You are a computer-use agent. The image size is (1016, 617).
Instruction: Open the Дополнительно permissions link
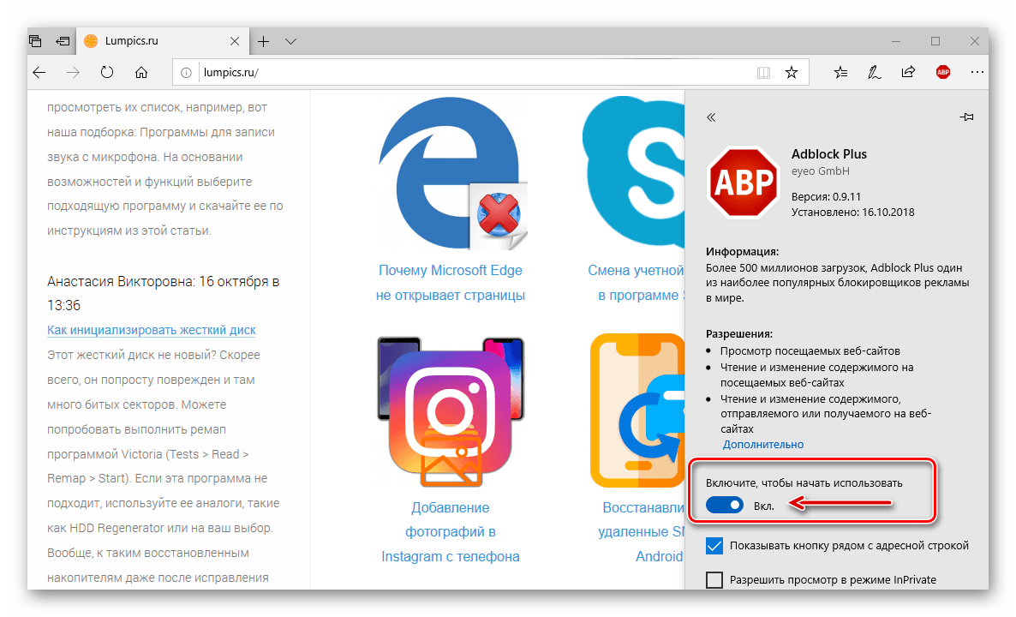click(762, 445)
